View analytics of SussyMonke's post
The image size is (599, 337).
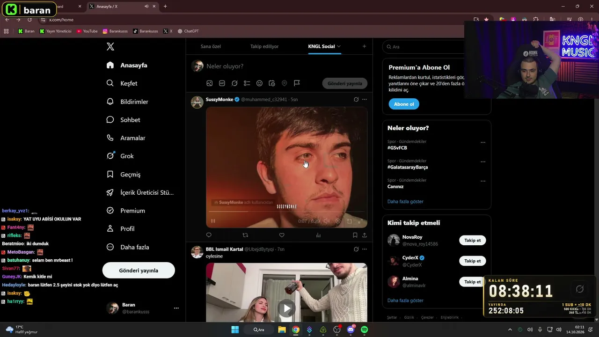pyautogui.click(x=318, y=235)
